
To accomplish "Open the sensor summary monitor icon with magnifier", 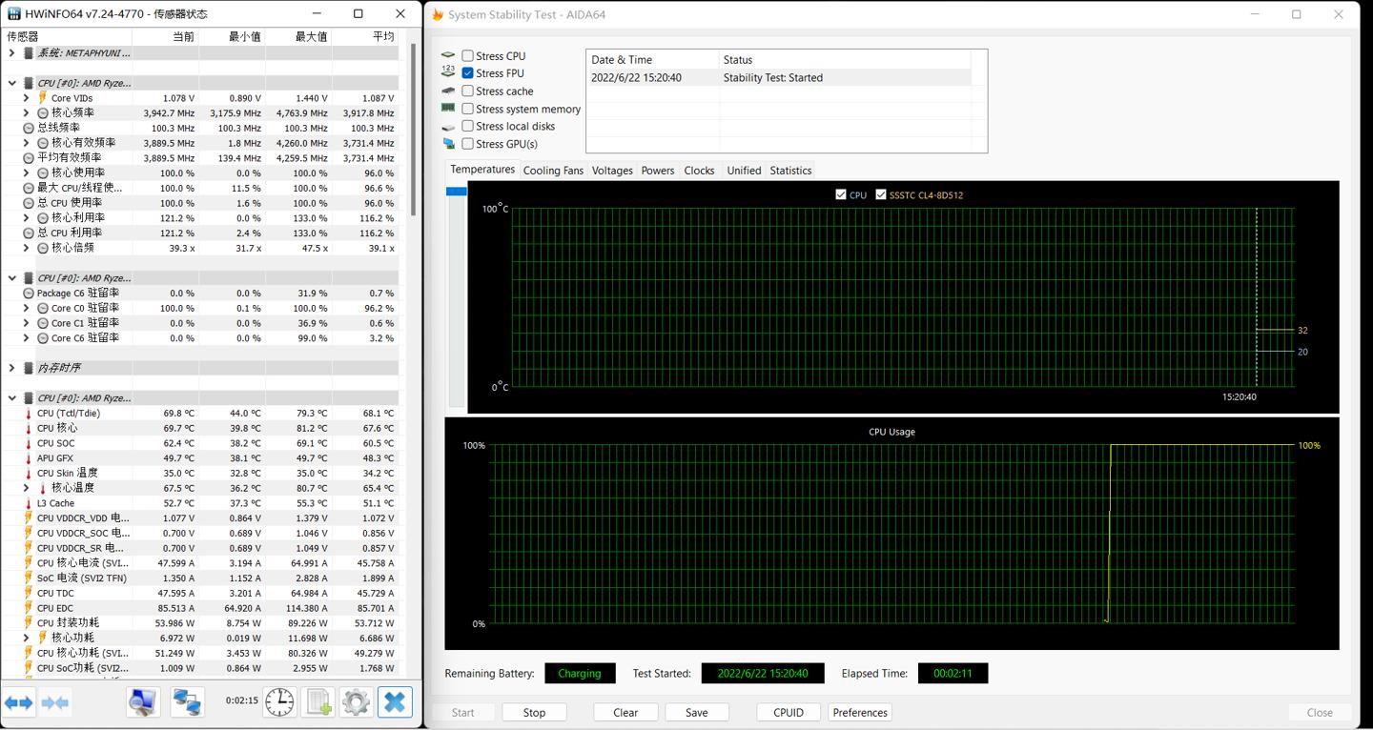I will point(144,702).
